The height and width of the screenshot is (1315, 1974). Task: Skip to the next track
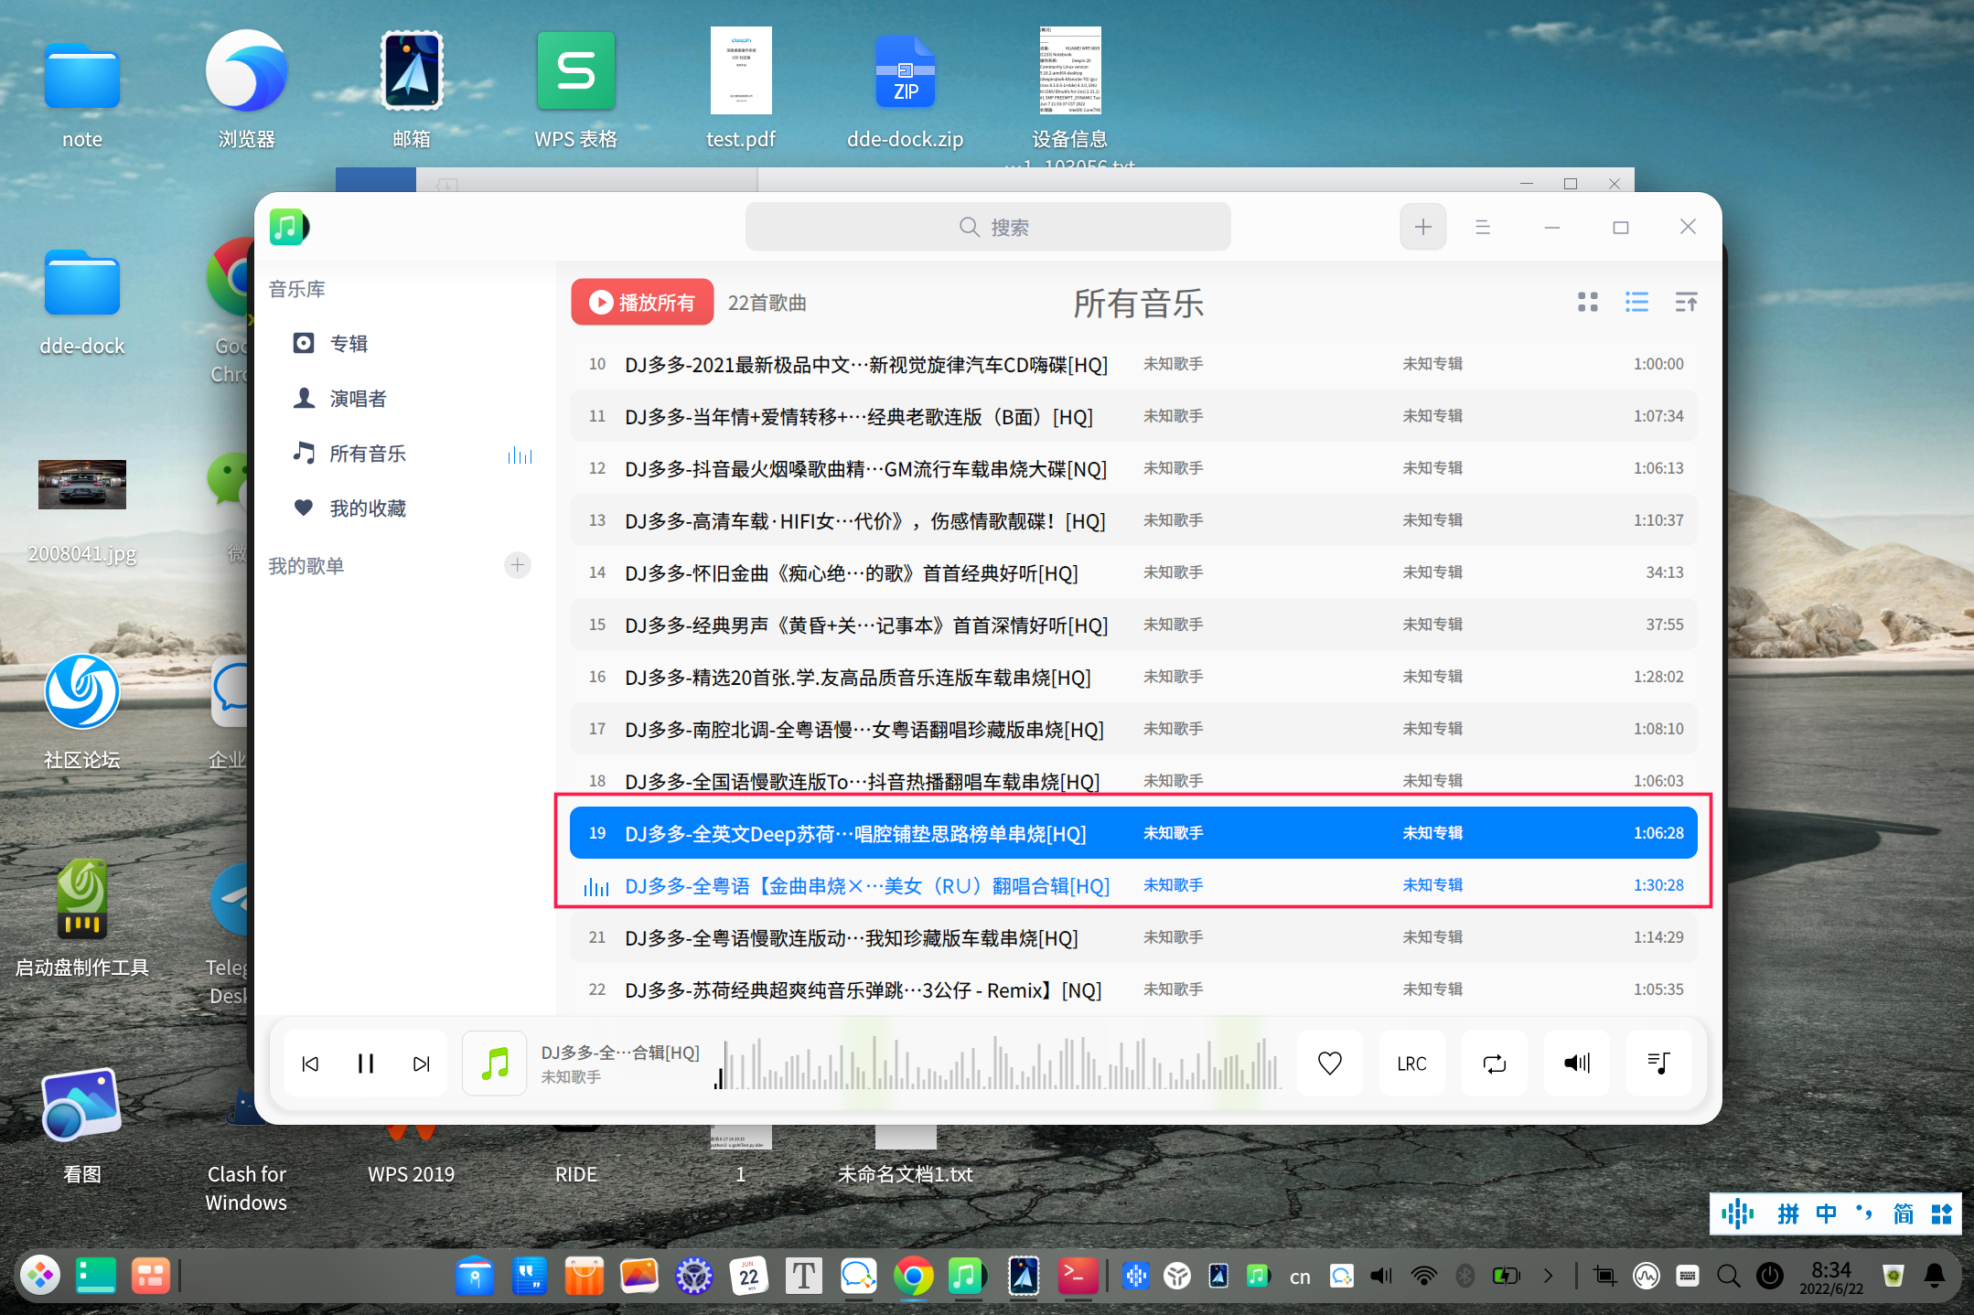point(421,1064)
